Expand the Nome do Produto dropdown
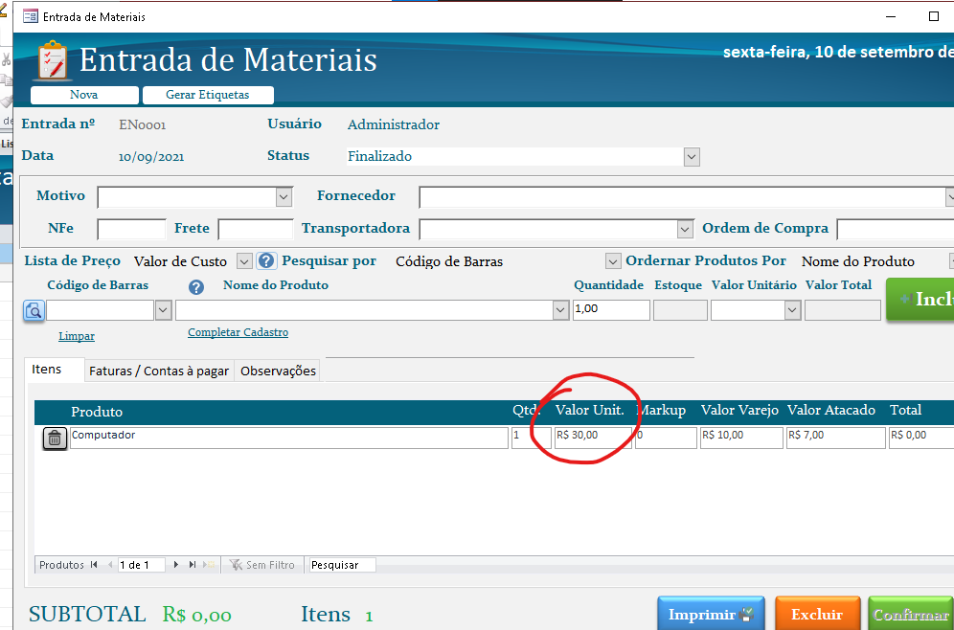954x630 pixels. [561, 310]
